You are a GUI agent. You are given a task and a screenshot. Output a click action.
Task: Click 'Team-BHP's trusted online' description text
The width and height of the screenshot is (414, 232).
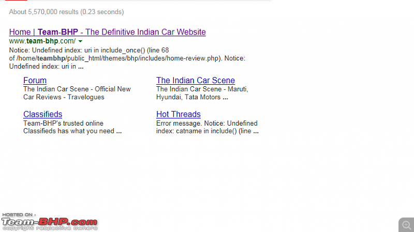click(63, 123)
